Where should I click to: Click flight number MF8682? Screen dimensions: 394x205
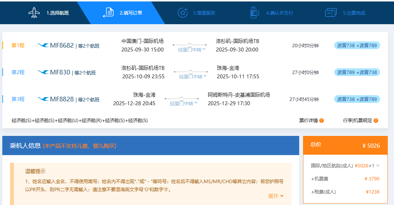coord(62,45)
